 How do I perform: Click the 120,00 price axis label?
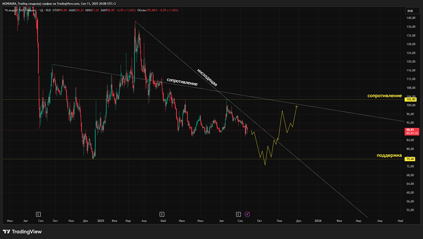[x=411, y=61]
